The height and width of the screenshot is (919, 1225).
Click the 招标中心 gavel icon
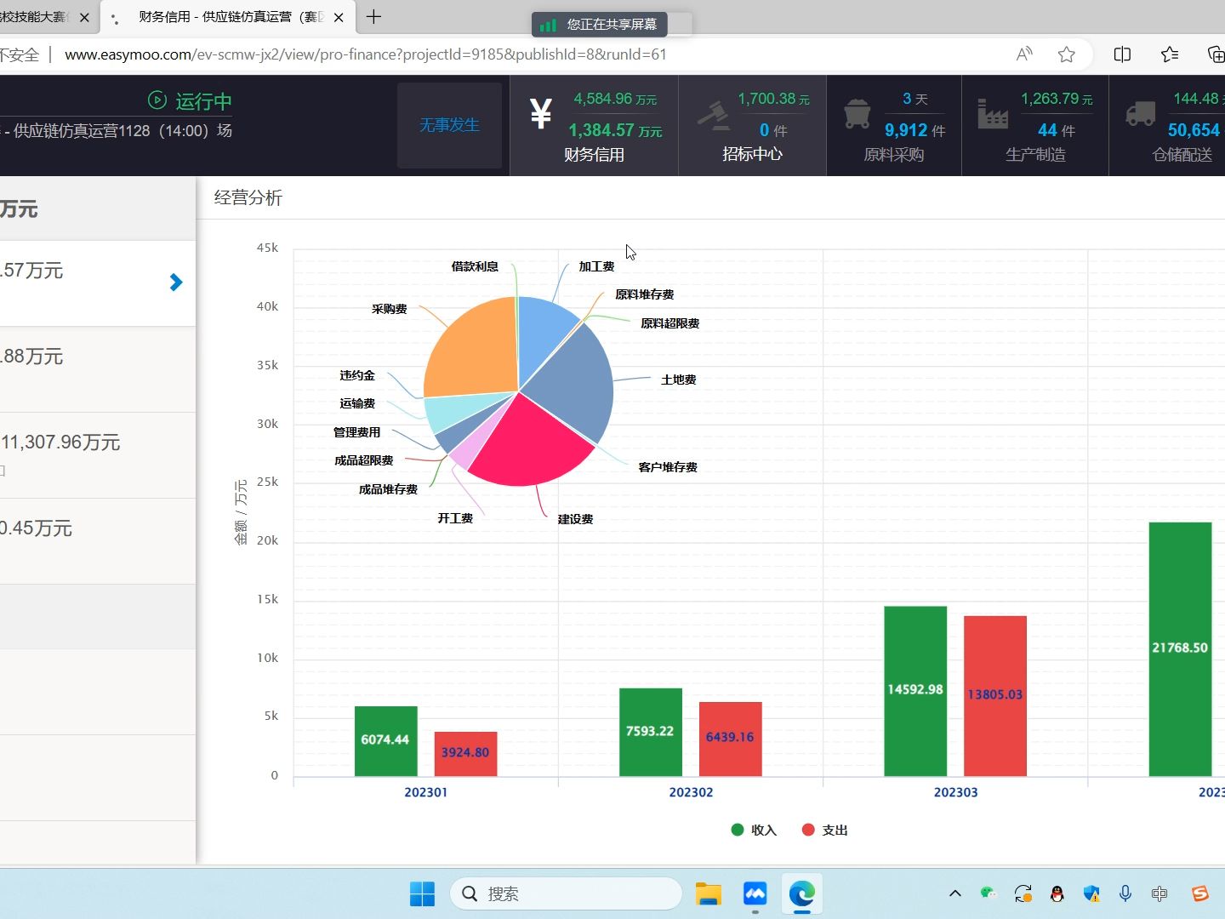point(713,115)
